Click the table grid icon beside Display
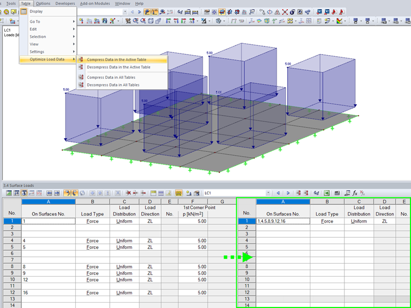 24,11
